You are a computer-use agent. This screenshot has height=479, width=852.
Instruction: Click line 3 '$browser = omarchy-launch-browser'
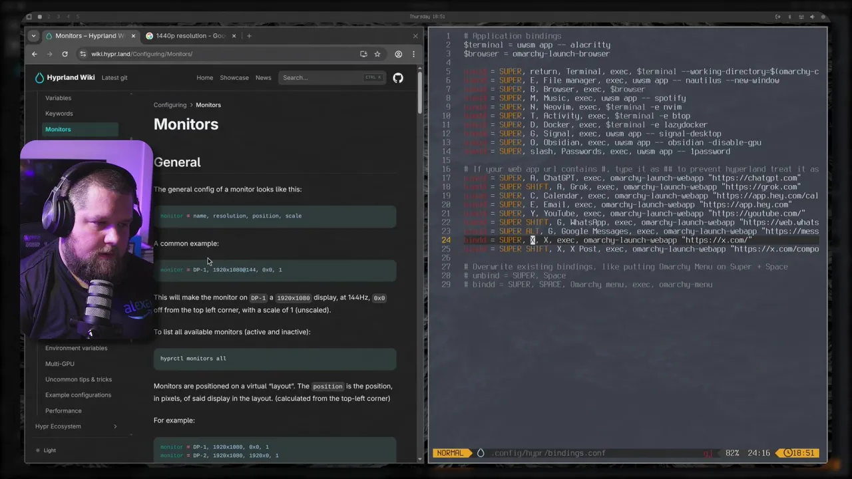(536, 54)
